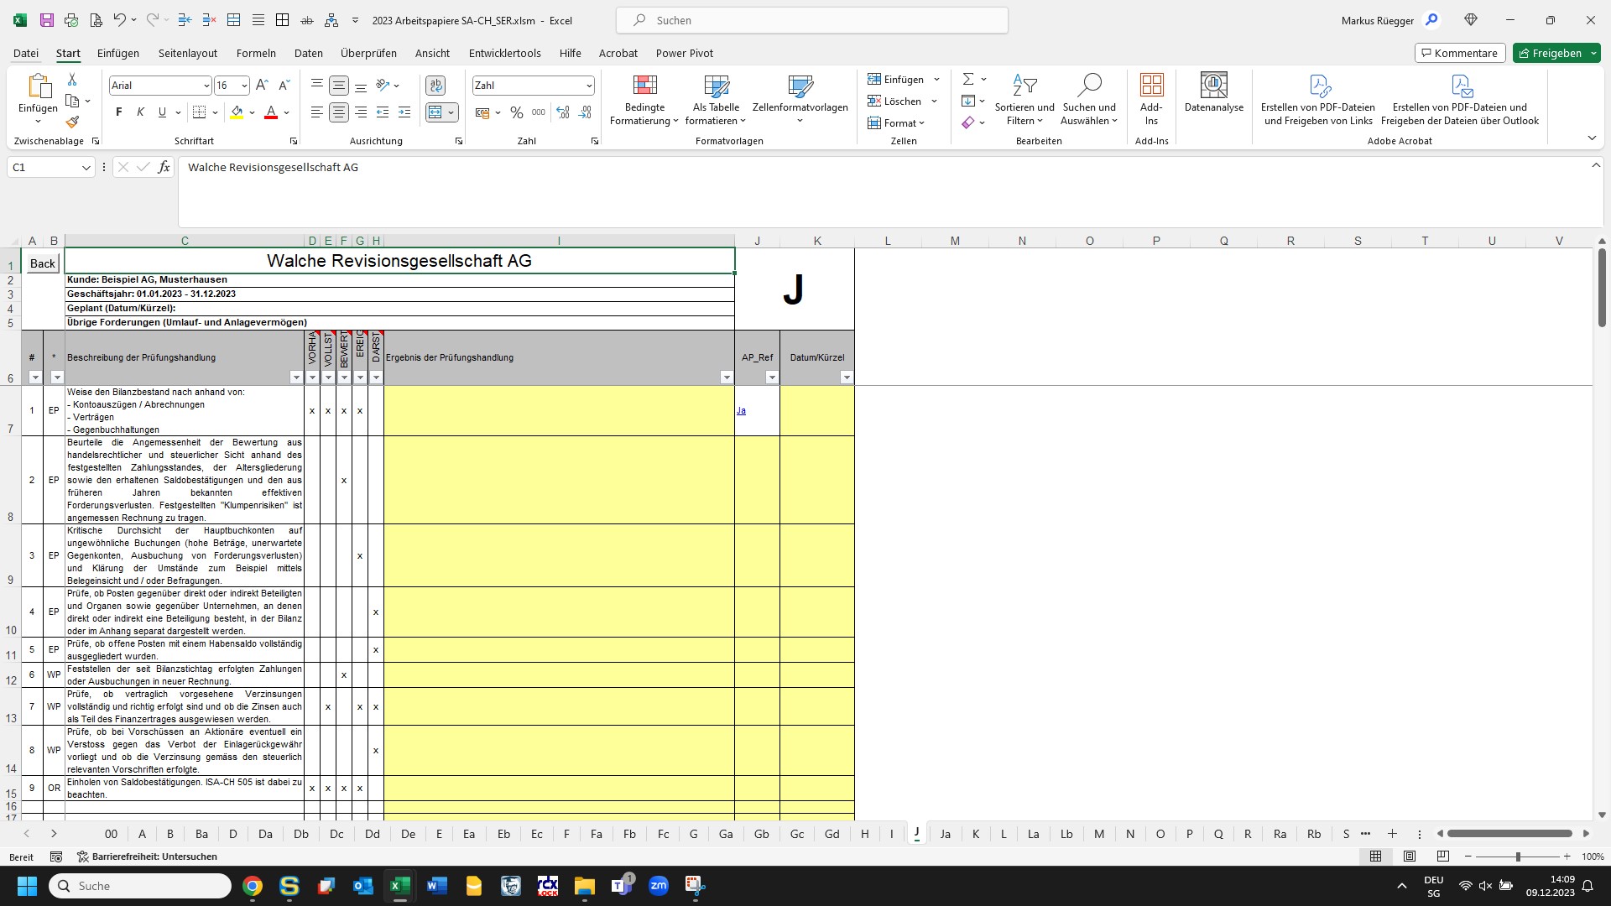Expand the Sortieren und Filtern menu
The image size is (1611, 906).
pos(1024,99)
